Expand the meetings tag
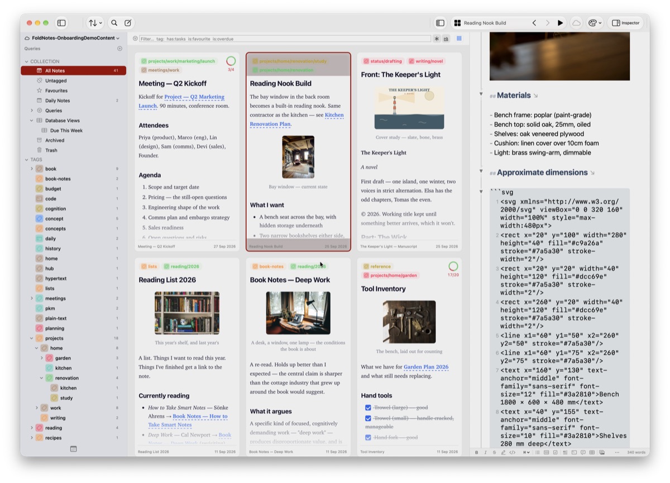 [x=32, y=298]
